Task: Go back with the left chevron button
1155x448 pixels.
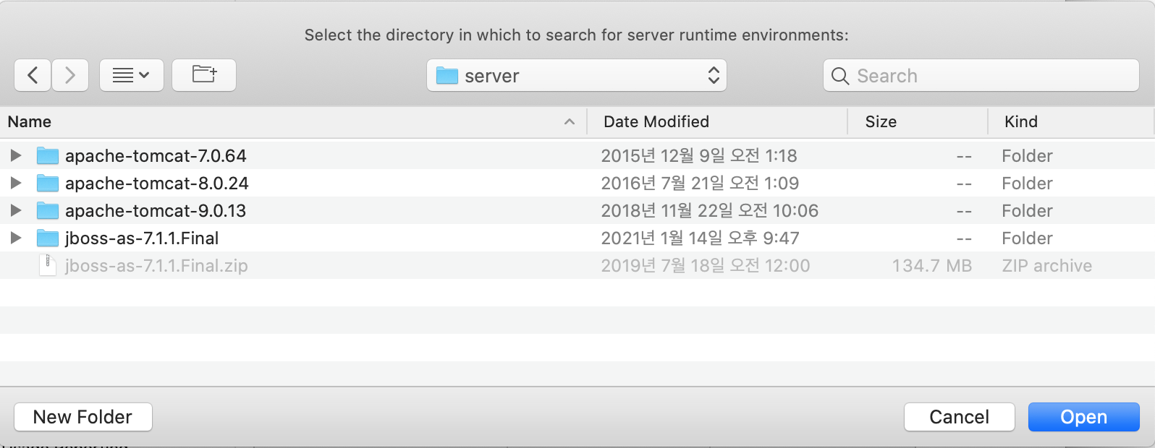Action: click(33, 75)
